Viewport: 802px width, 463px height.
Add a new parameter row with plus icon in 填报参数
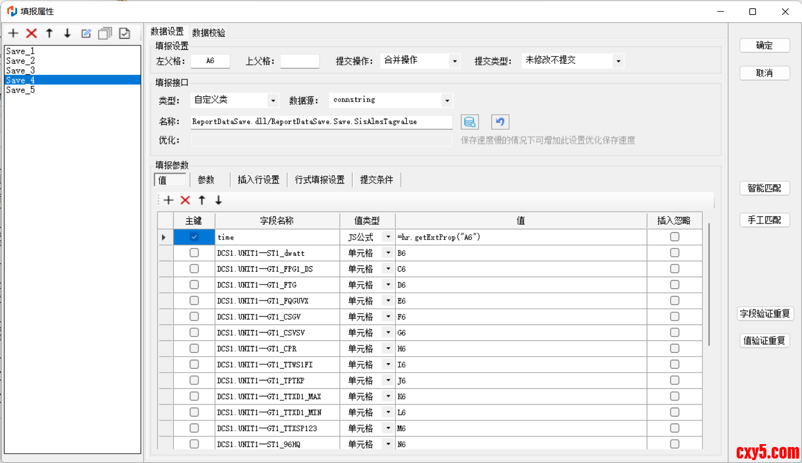[x=169, y=200]
